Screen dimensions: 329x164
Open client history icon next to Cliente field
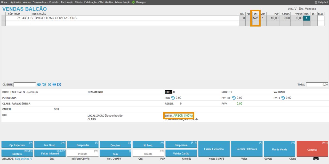click(x=44, y=84)
